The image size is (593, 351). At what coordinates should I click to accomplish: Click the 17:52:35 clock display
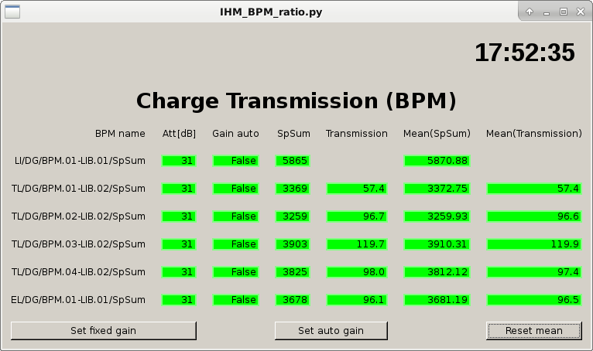click(524, 53)
